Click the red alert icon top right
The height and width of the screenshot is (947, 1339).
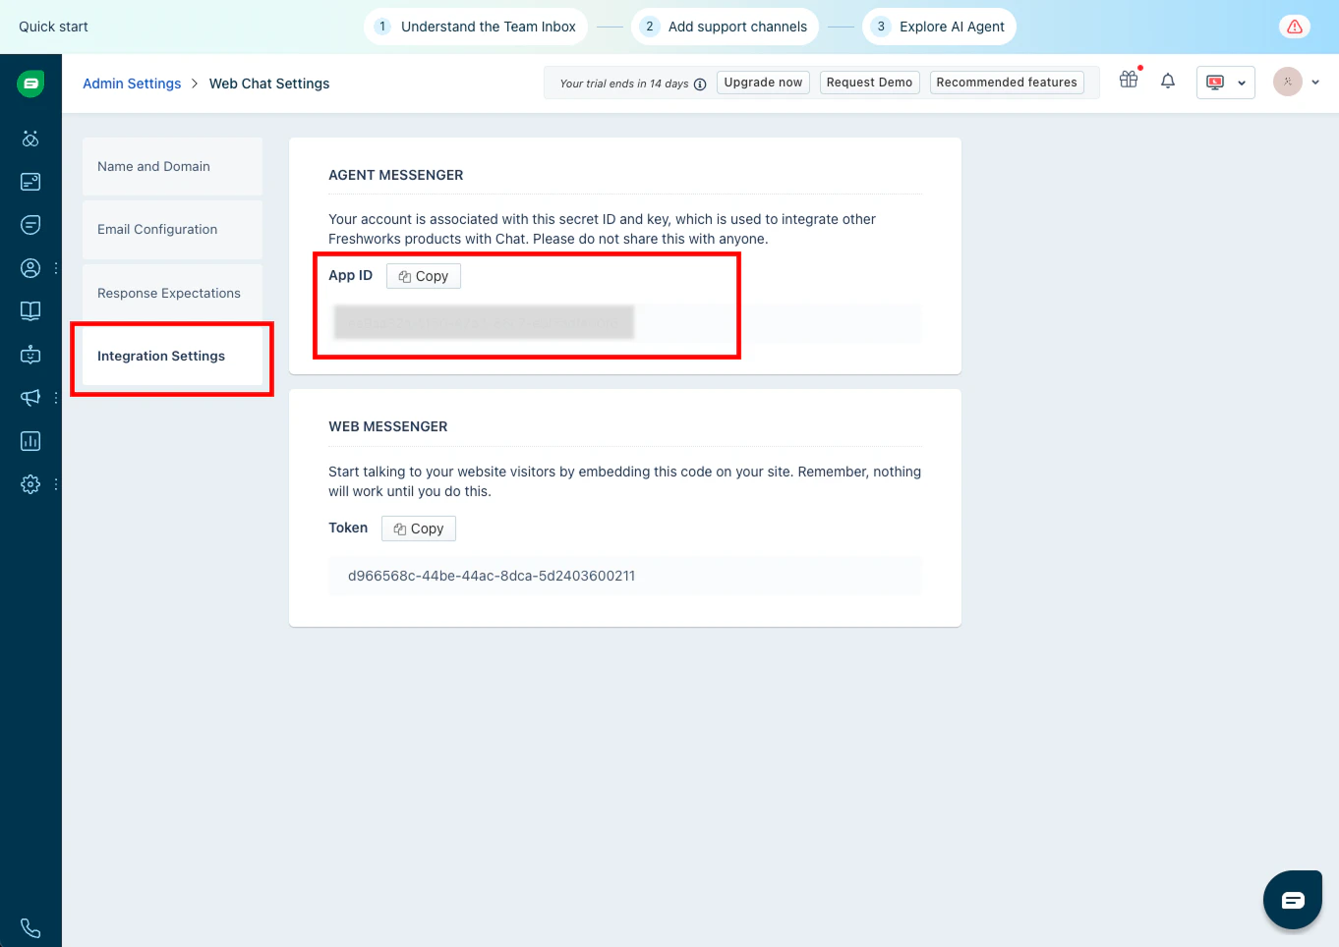1294,26
